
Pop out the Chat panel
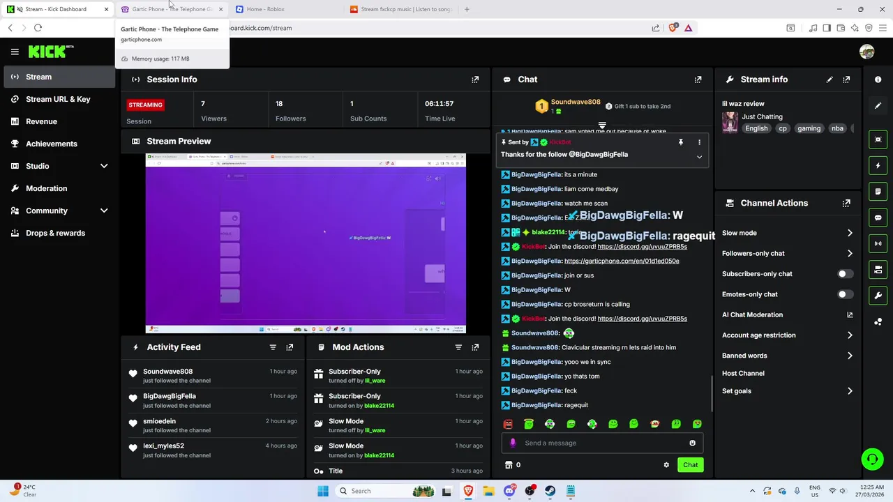pyautogui.click(x=698, y=79)
